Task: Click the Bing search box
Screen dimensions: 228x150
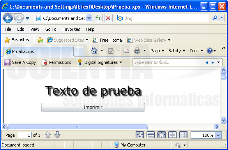Action: click(163, 18)
